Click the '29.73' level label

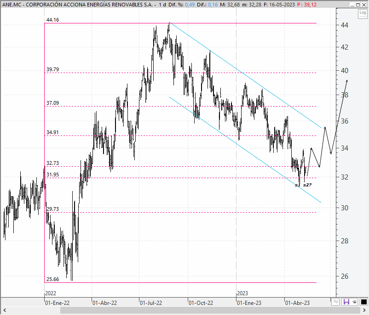(x=52, y=209)
